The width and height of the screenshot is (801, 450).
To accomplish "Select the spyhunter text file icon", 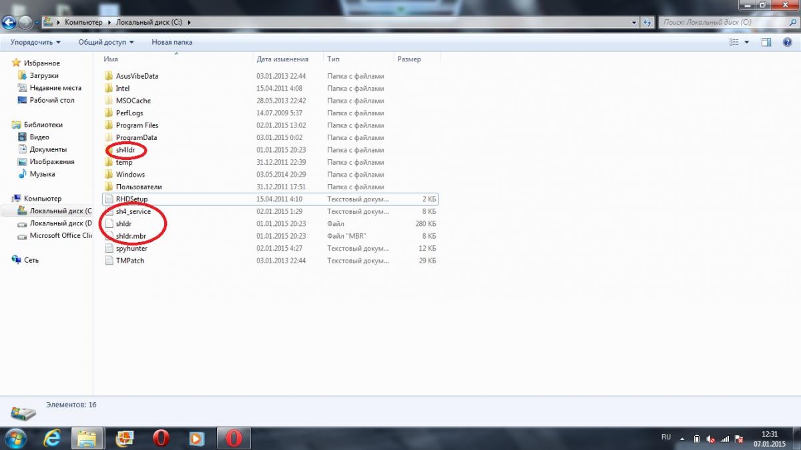I will pyautogui.click(x=109, y=249).
